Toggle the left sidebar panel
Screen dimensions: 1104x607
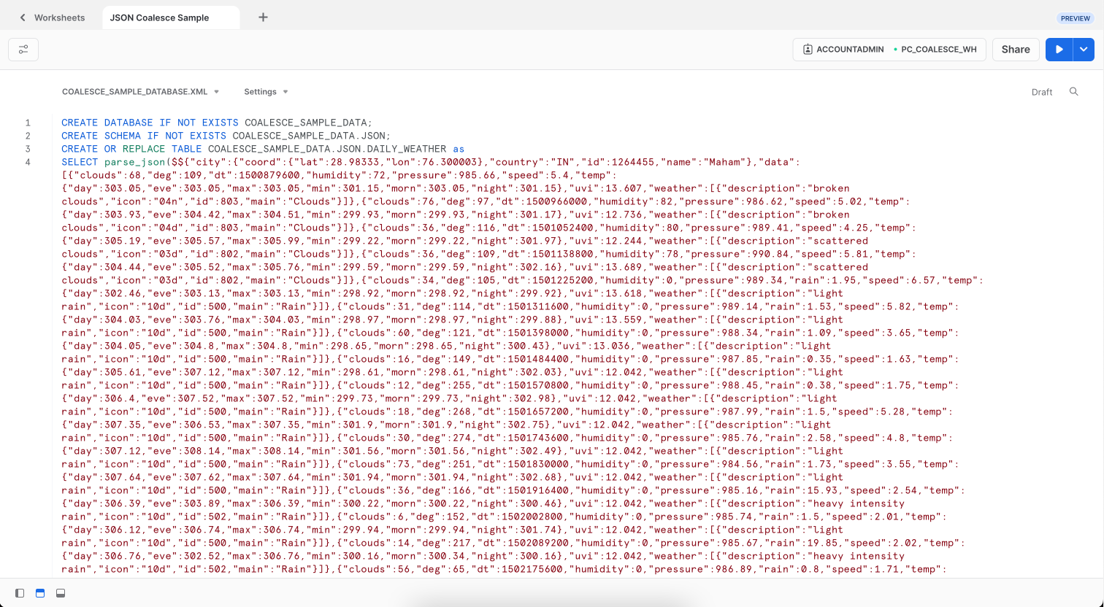pos(20,593)
